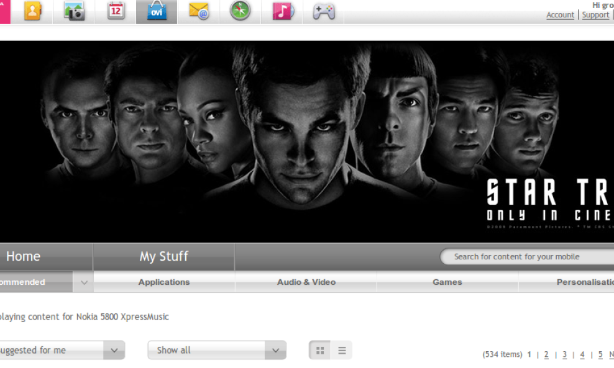Click the '(534 items)' count text
614x368 pixels.
[502, 354]
